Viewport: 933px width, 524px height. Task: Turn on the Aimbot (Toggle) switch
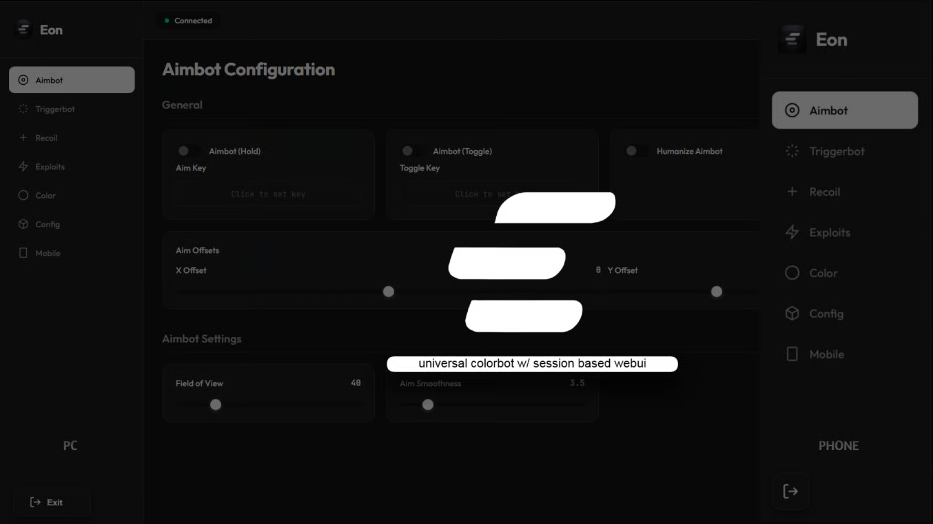411,151
